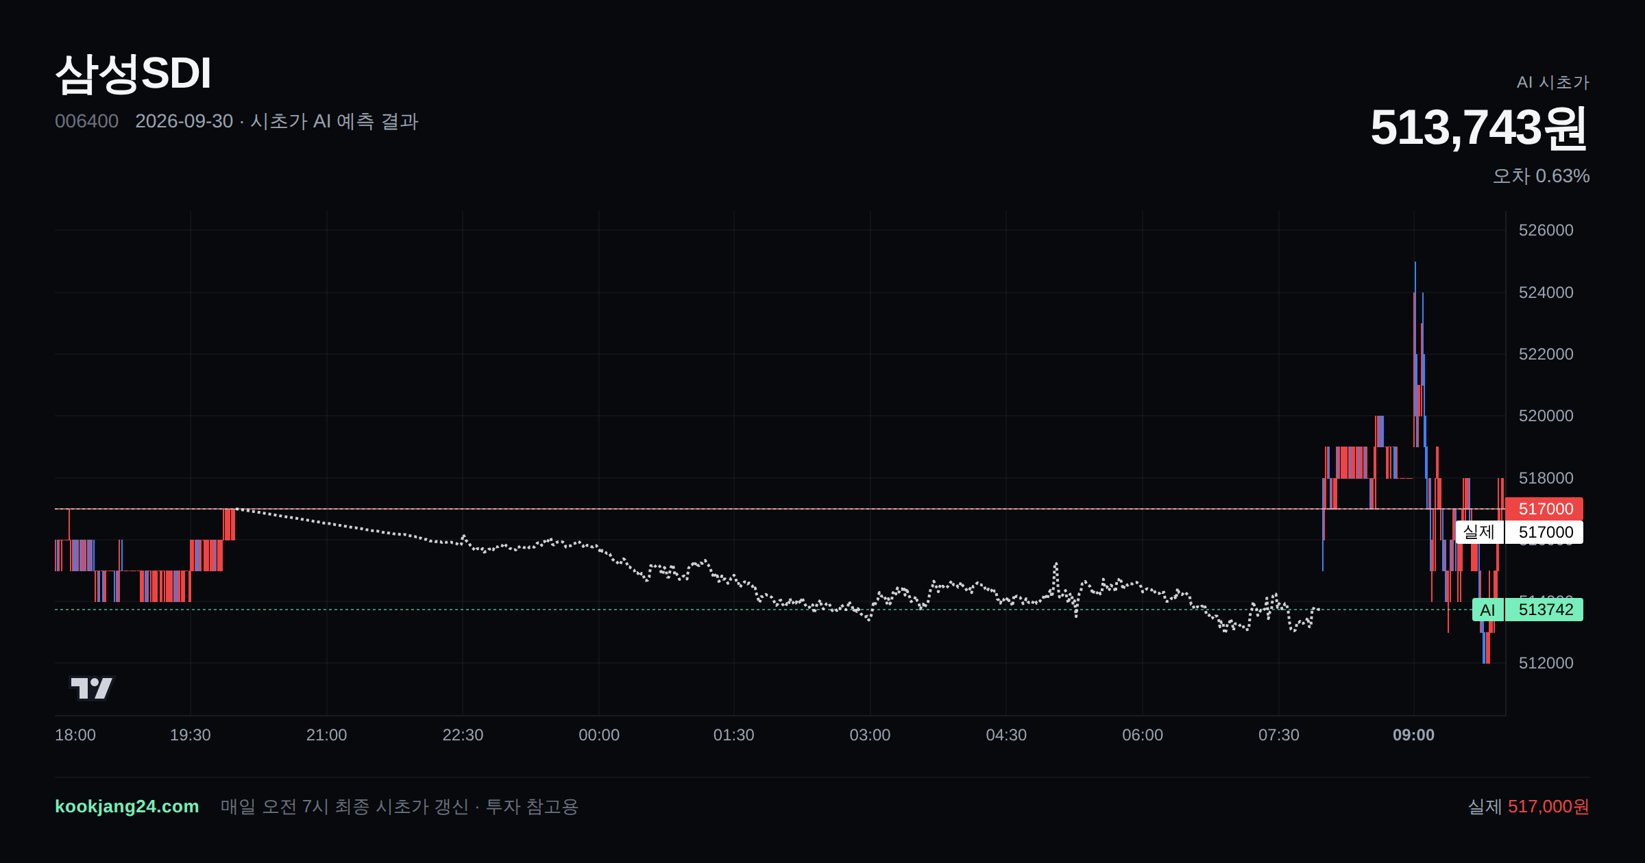
Task: Click the 03:00 time axis label
Action: [x=870, y=735]
